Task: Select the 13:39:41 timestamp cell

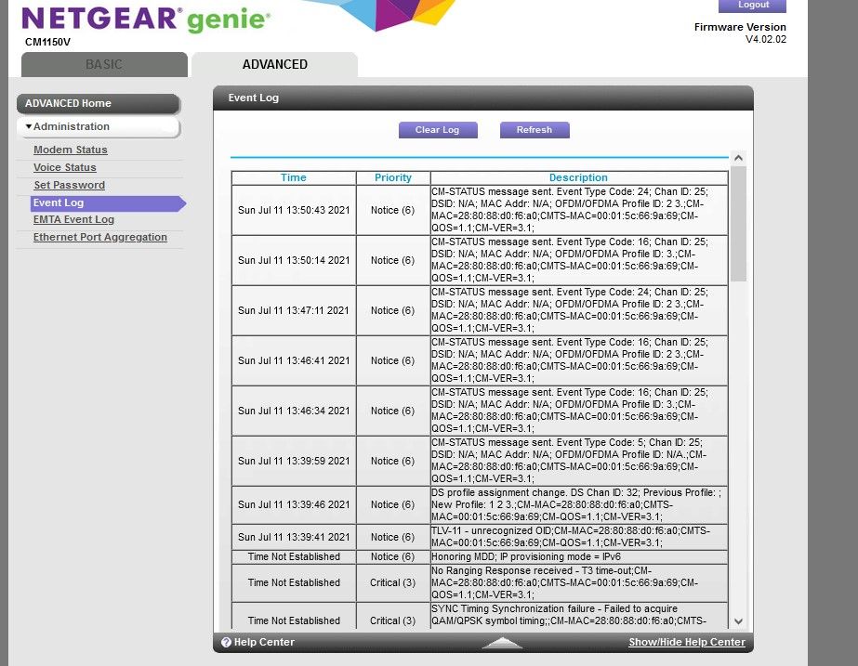Action: tap(294, 538)
